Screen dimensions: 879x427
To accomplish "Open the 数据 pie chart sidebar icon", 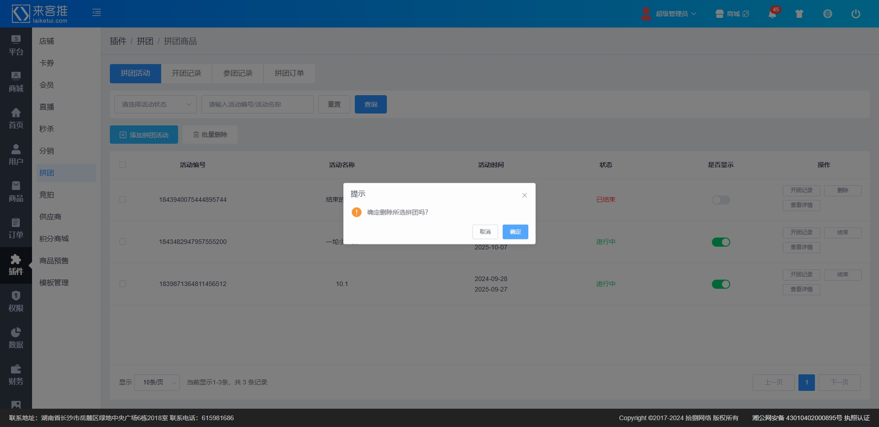I will pyautogui.click(x=16, y=338).
